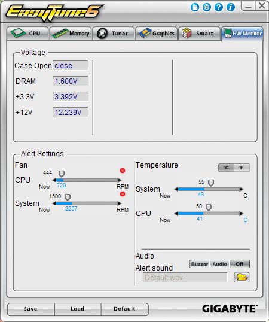Click the Save button

point(30,309)
